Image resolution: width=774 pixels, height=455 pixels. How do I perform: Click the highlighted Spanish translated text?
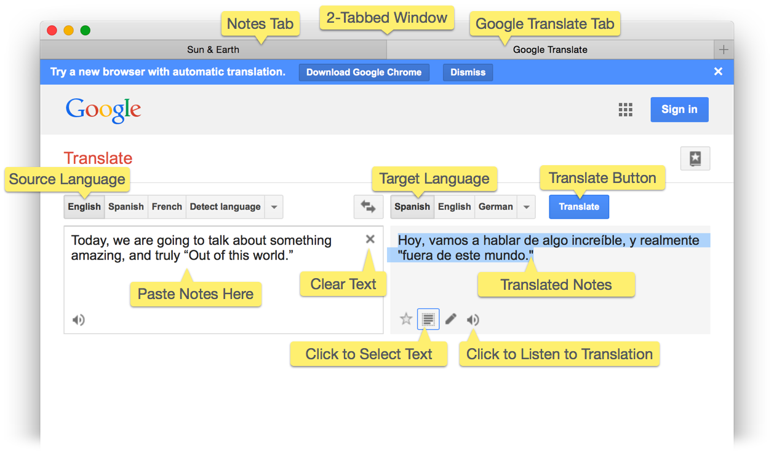[x=549, y=247]
